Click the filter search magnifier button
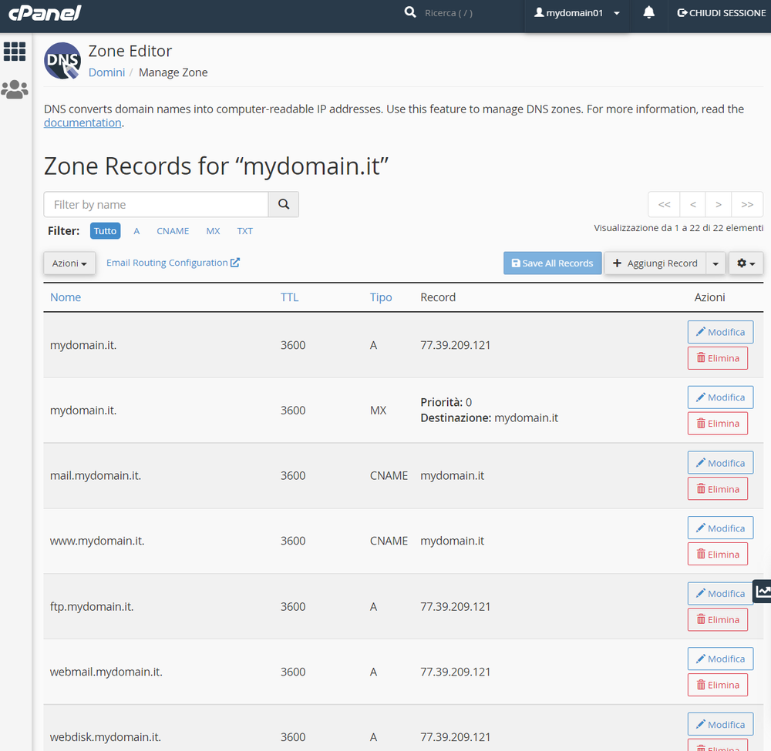Image resolution: width=771 pixels, height=751 pixels. 284,204
